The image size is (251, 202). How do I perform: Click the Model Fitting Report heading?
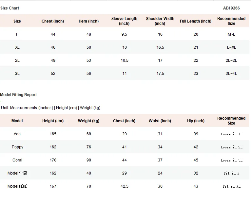pyautogui.click(x=18, y=95)
